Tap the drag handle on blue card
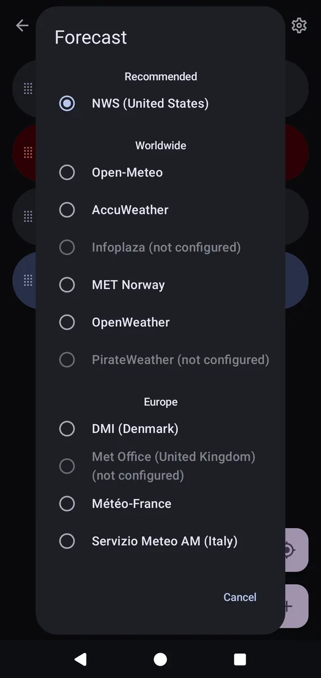Screen dimensions: 321x678 pos(28,280)
